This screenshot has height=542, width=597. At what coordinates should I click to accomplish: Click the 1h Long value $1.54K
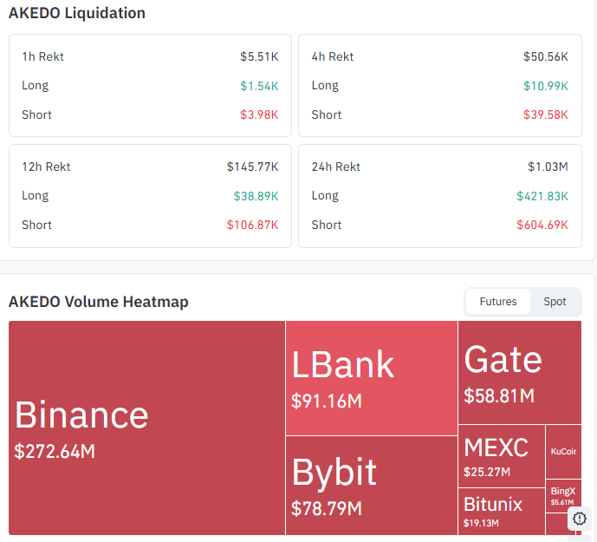coord(259,86)
